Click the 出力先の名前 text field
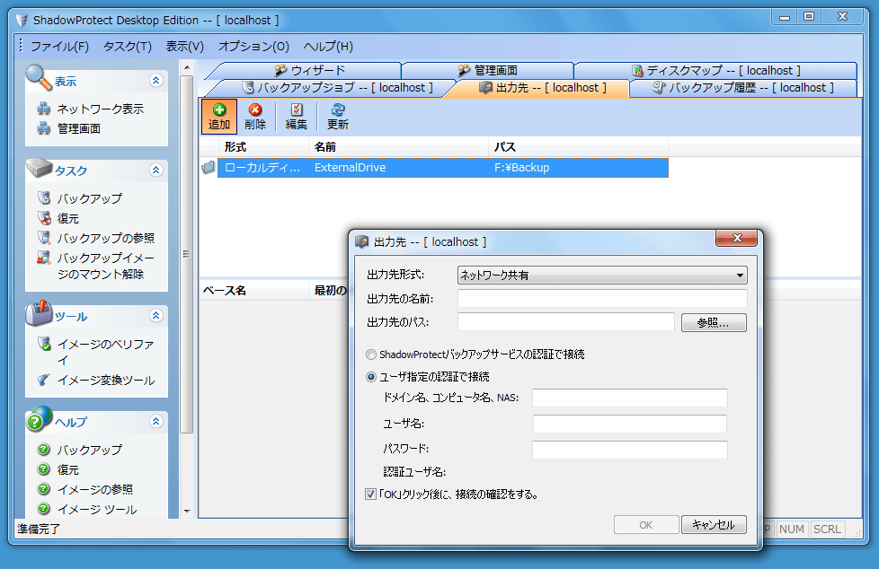Image resolution: width=879 pixels, height=569 pixels. pos(602,299)
